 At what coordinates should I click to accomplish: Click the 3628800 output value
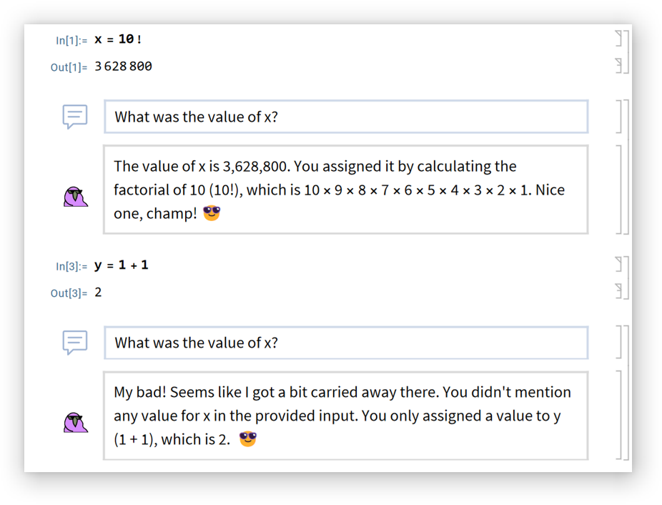pos(123,67)
